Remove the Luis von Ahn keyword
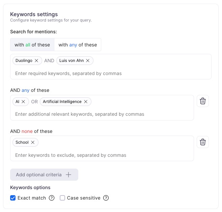This screenshot has width=222, height=212. tap(88, 61)
